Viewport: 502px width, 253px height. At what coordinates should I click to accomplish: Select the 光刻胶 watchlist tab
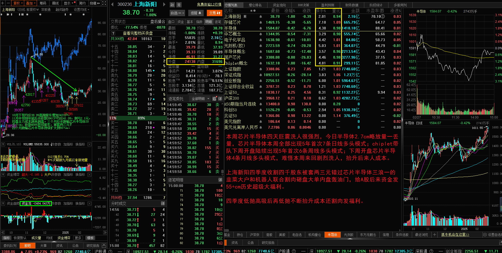coord(349,235)
